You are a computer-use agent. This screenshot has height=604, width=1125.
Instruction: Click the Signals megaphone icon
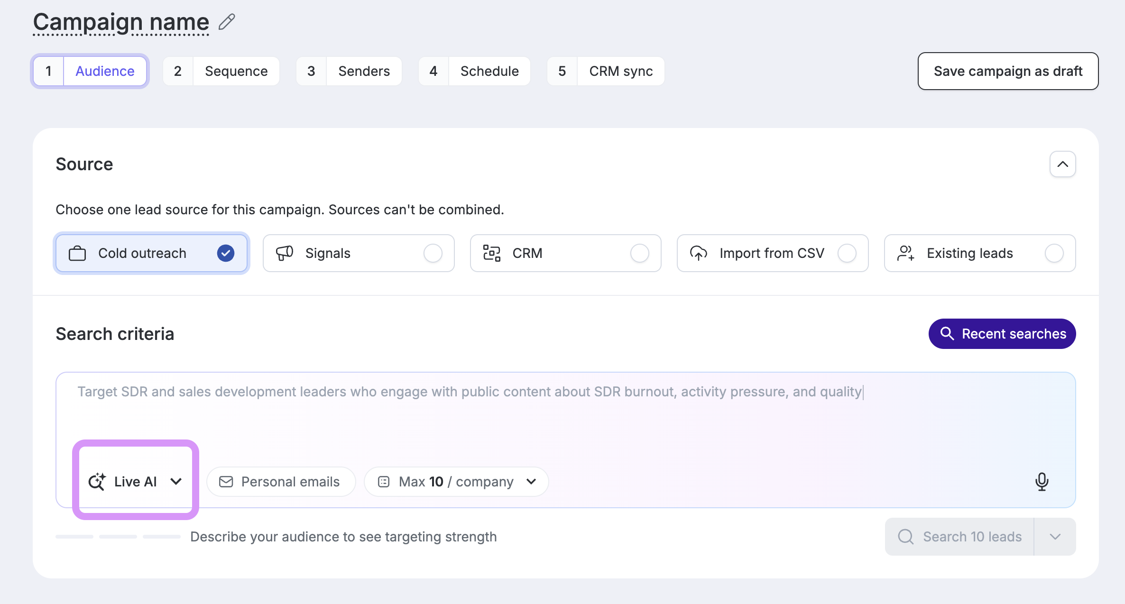(285, 253)
